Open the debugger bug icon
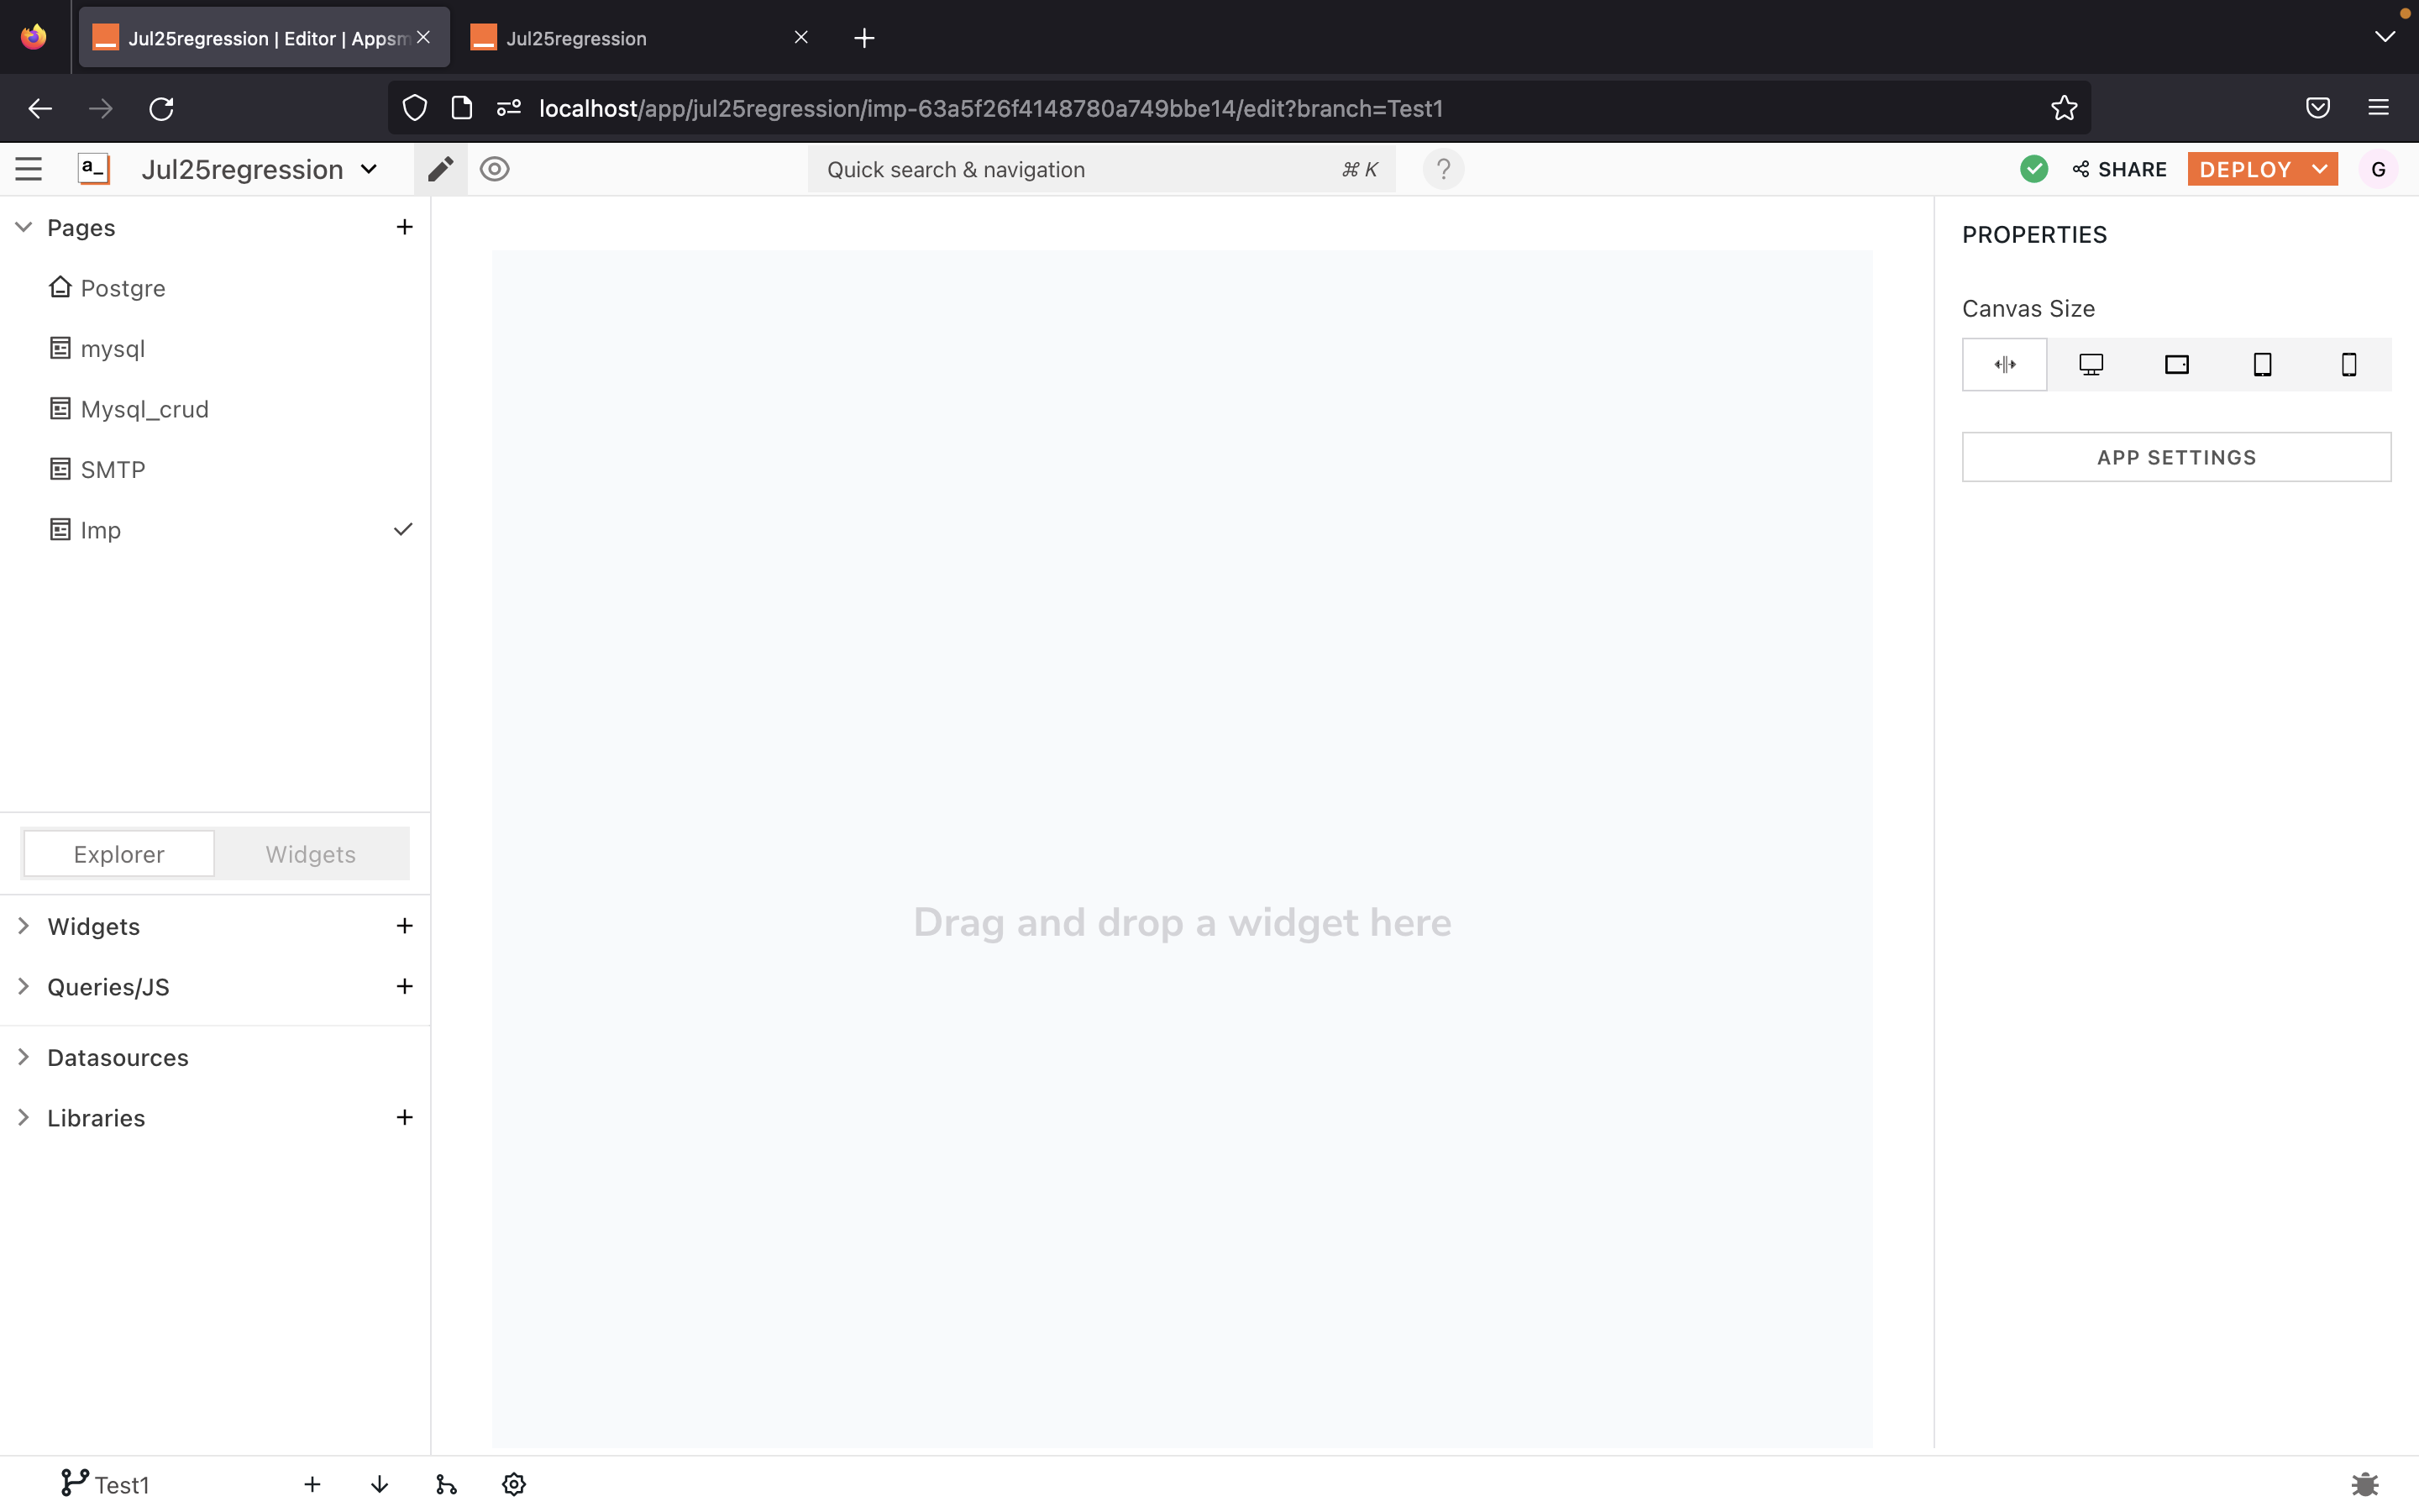 coord(2364,1484)
